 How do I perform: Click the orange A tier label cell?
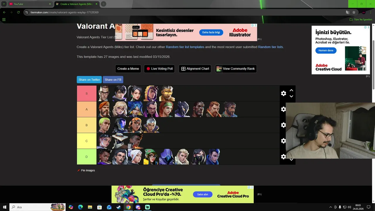pos(86,109)
